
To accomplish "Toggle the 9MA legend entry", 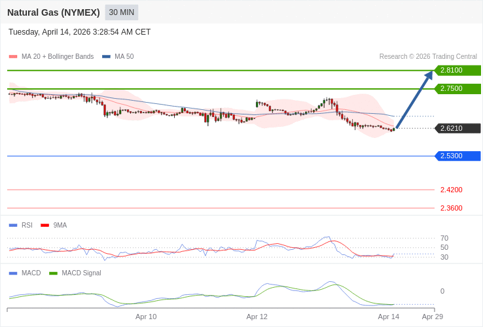I will tap(60, 225).
